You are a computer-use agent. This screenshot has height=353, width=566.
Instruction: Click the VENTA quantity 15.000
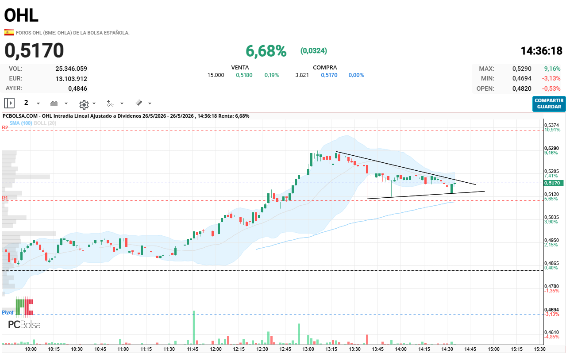(216, 75)
